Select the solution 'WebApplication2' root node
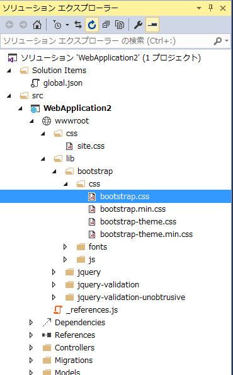233x375 pixels. 111,58
